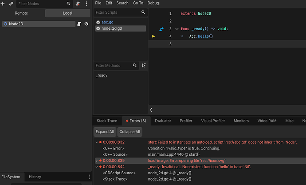Open the script attached to Node2D

coord(79,24)
